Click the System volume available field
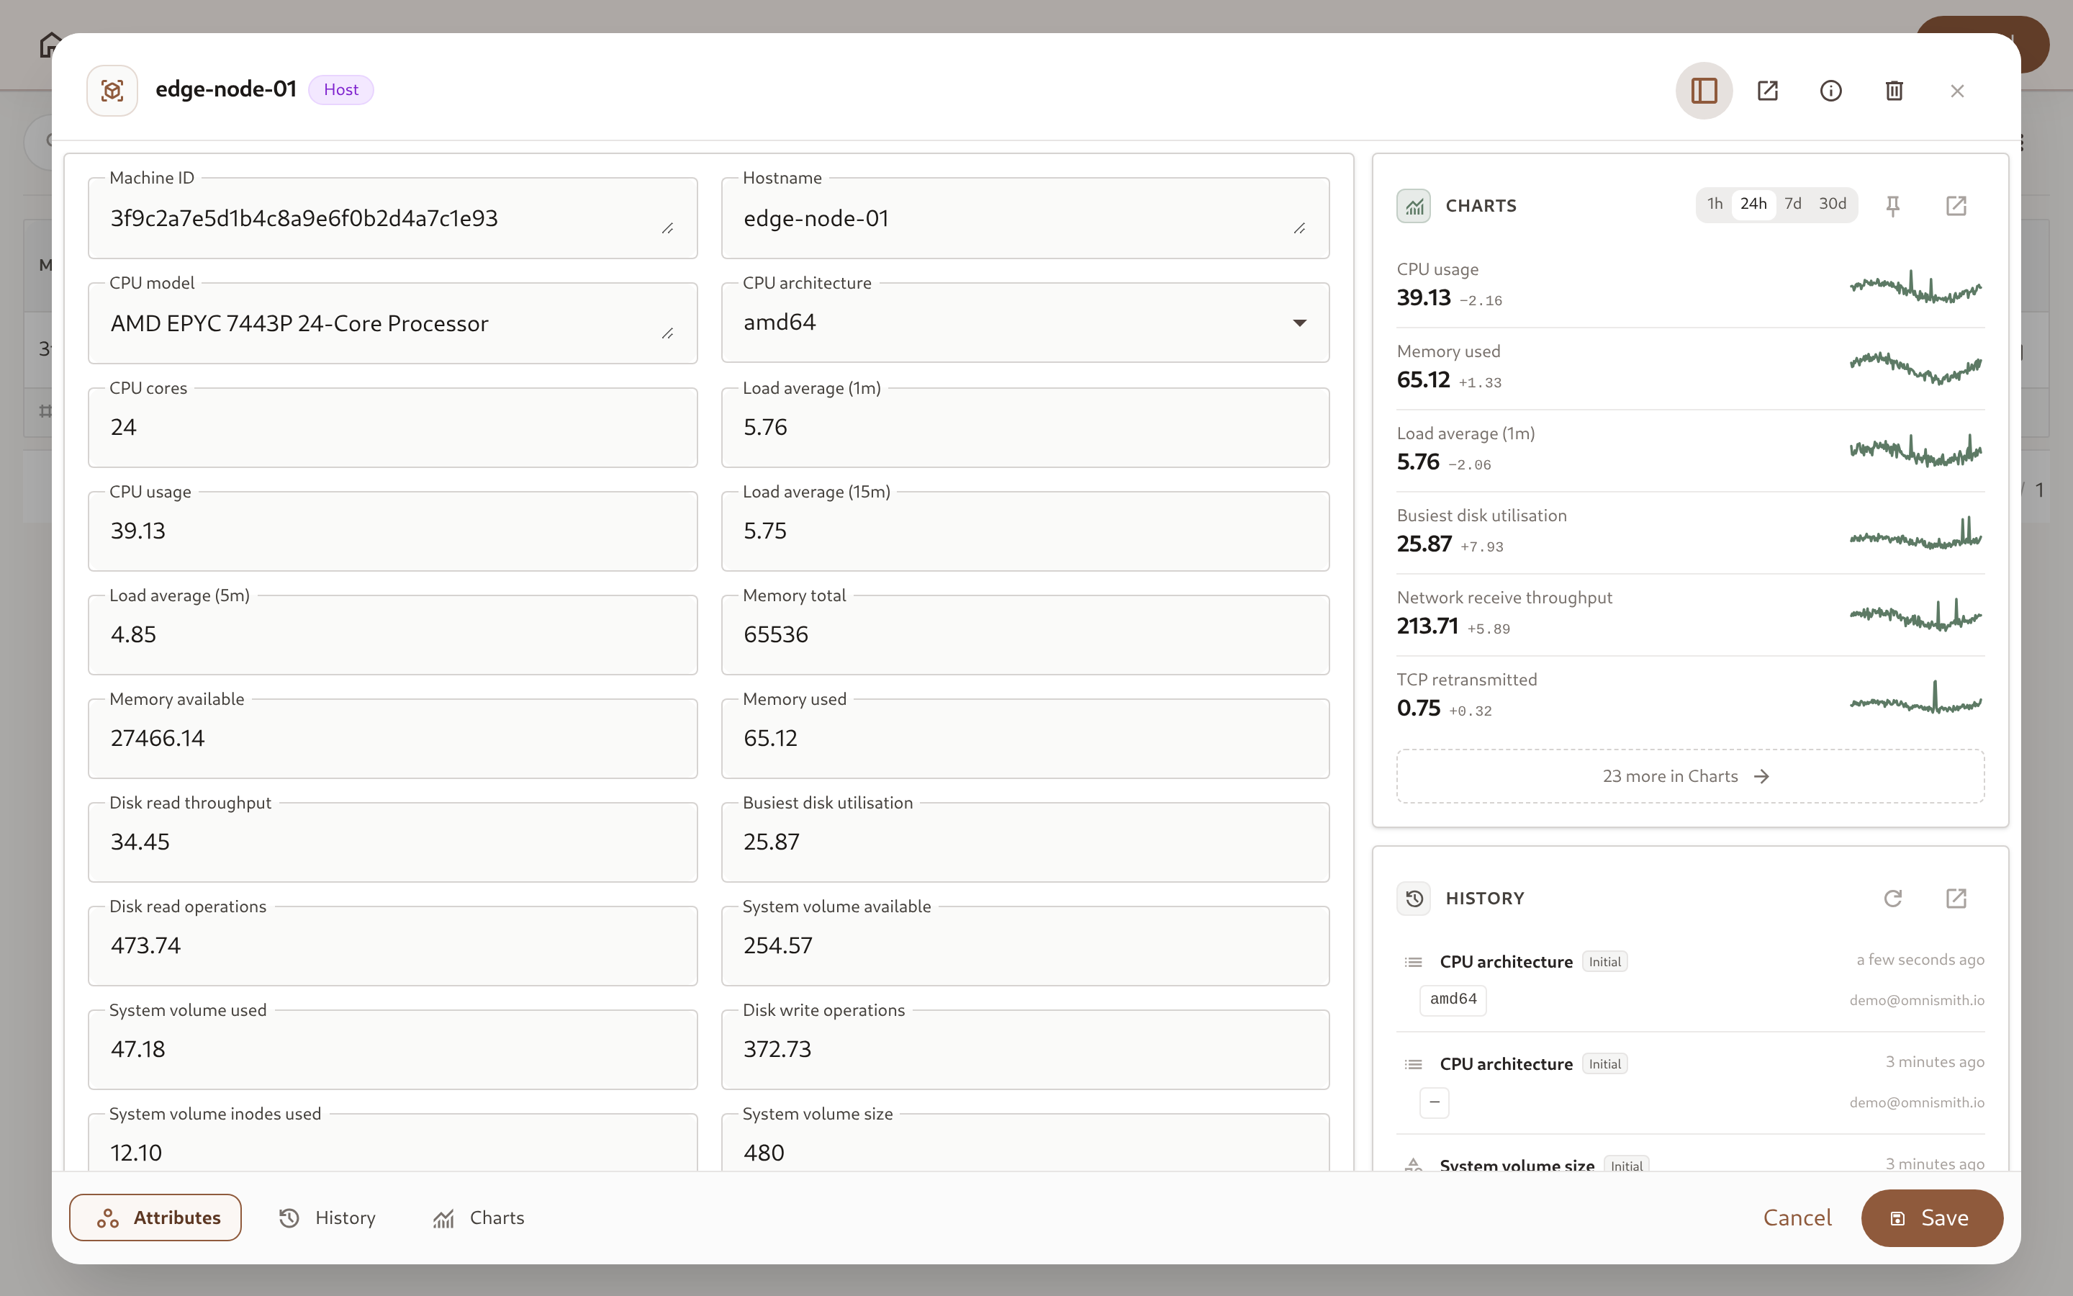The image size is (2073, 1296). [1026, 946]
